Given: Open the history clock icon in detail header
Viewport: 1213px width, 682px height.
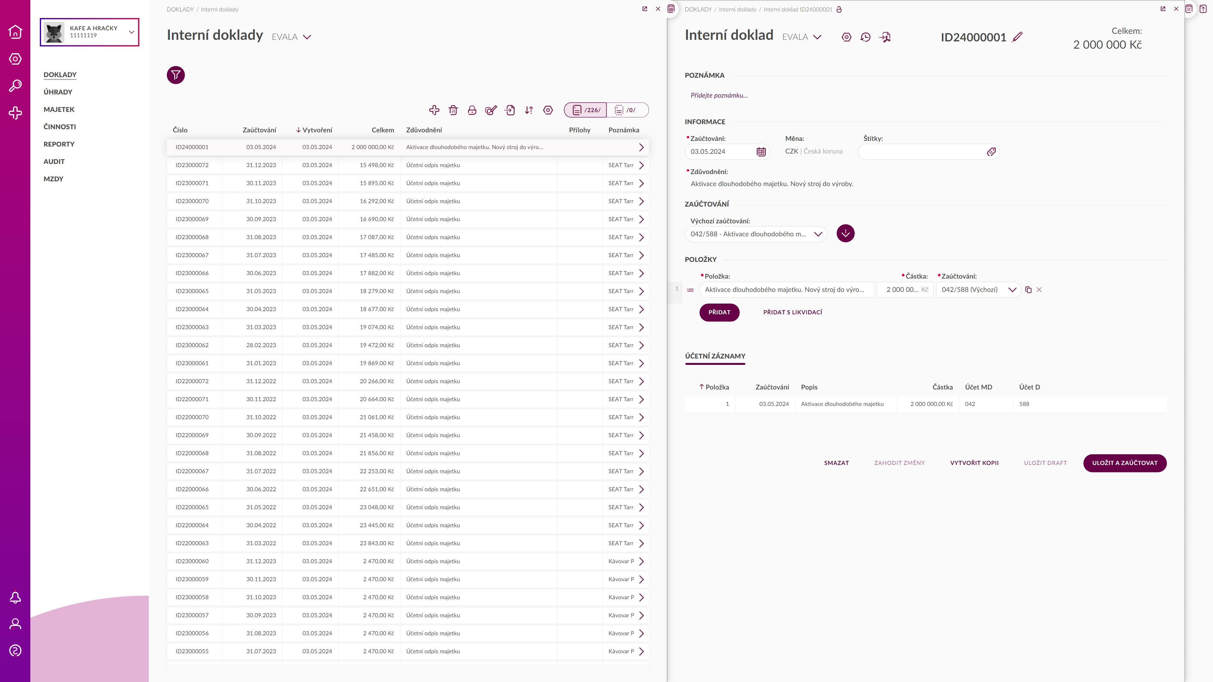Looking at the screenshot, I should pyautogui.click(x=865, y=37).
